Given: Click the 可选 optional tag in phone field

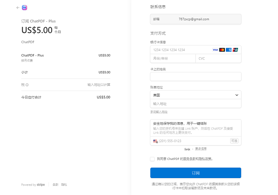Looking at the screenshot, I should point(234,141).
